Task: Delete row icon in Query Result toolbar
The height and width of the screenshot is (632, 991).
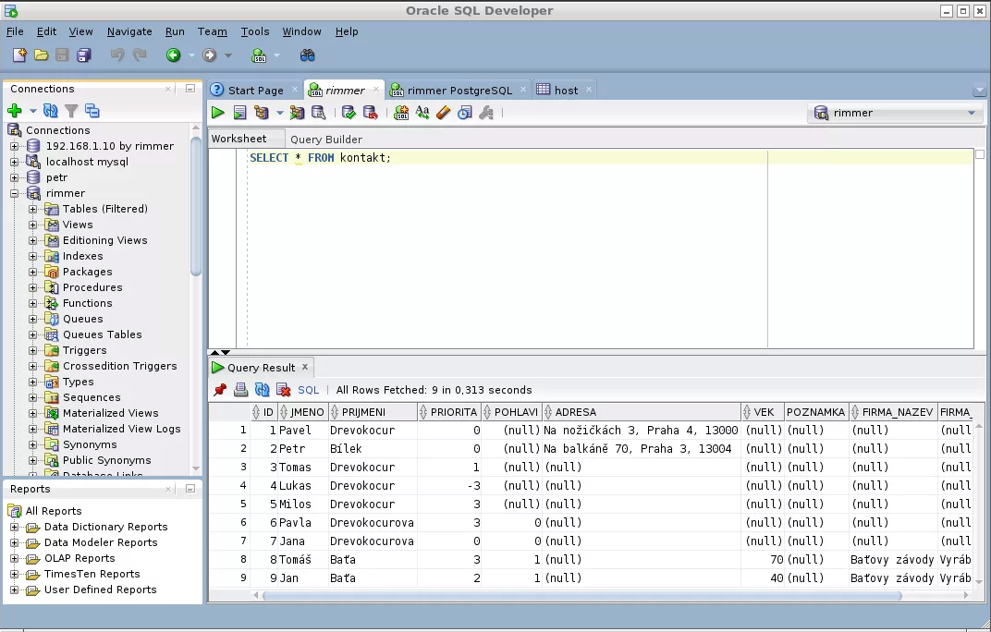Action: tap(283, 390)
